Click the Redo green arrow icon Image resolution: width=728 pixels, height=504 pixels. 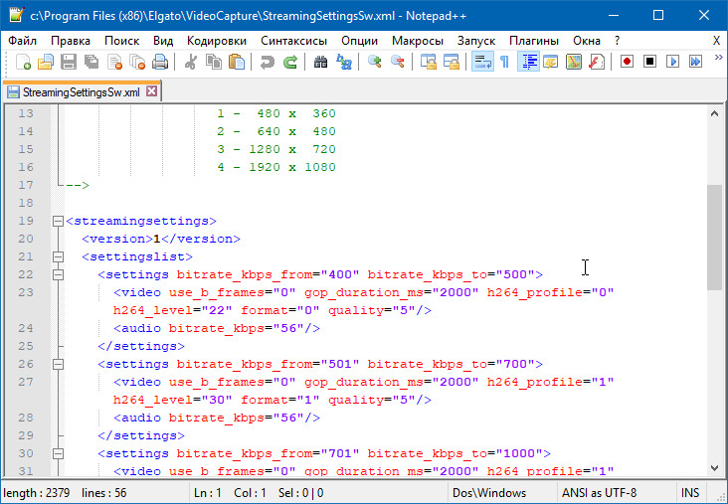tap(289, 63)
